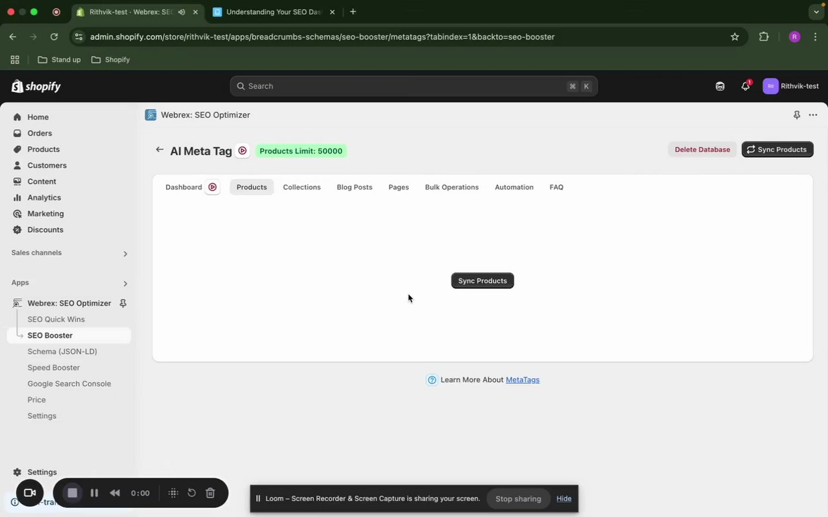The width and height of the screenshot is (828, 517).
Task: Open Price page in sidebar
Action: (36, 400)
